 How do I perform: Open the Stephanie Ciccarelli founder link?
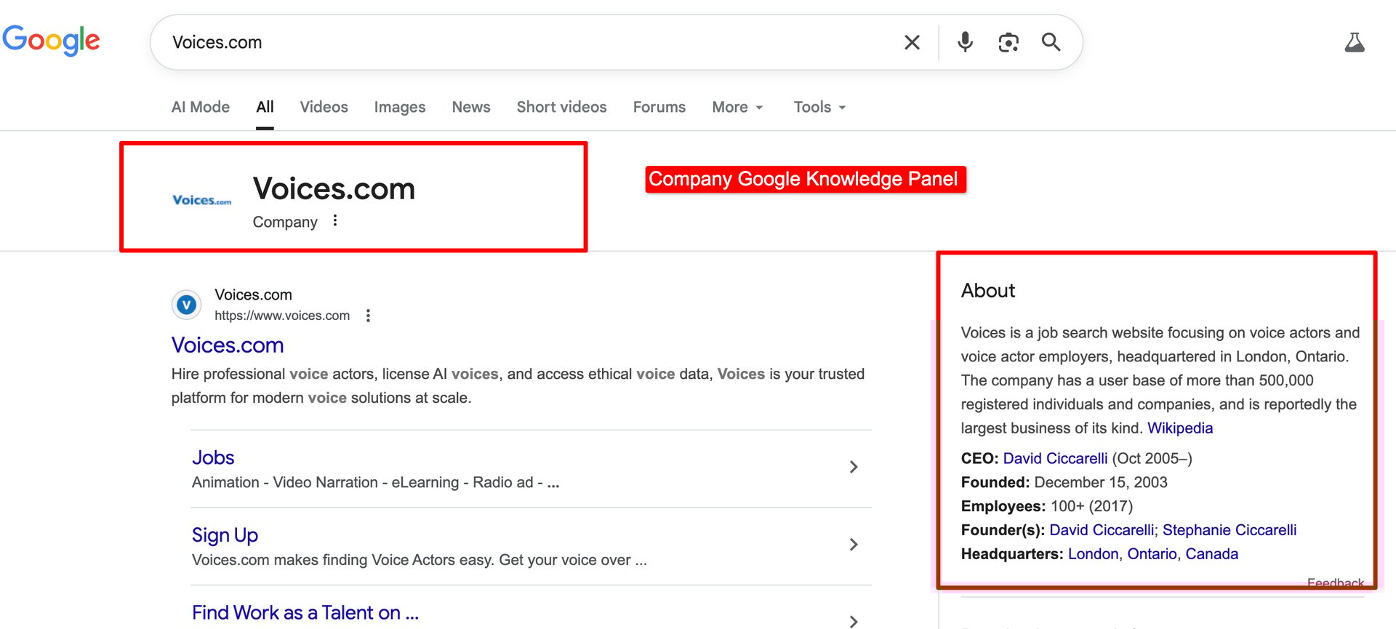1229,530
